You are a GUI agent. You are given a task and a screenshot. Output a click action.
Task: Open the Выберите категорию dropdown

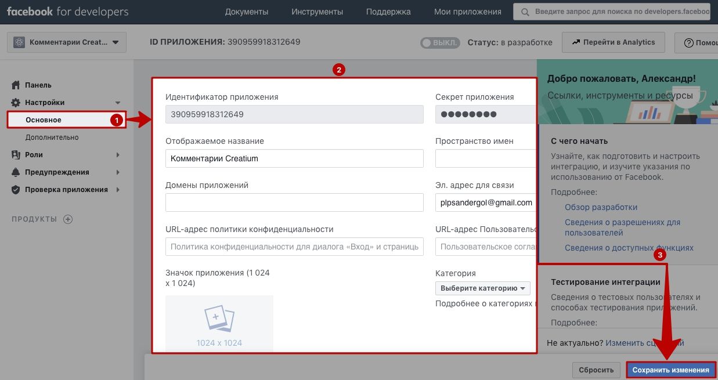click(482, 288)
